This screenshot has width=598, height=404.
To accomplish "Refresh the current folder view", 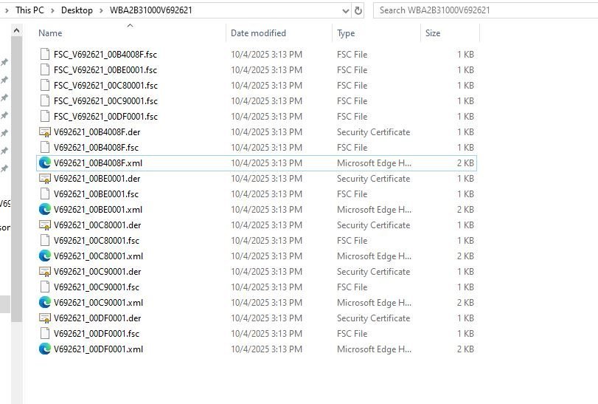I will (358, 10).
